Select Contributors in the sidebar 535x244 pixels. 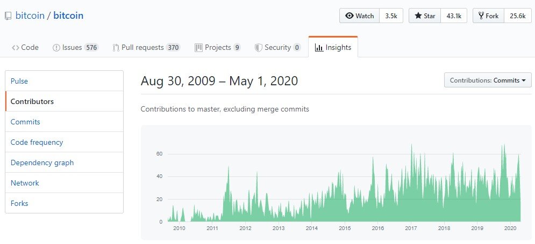(64, 101)
